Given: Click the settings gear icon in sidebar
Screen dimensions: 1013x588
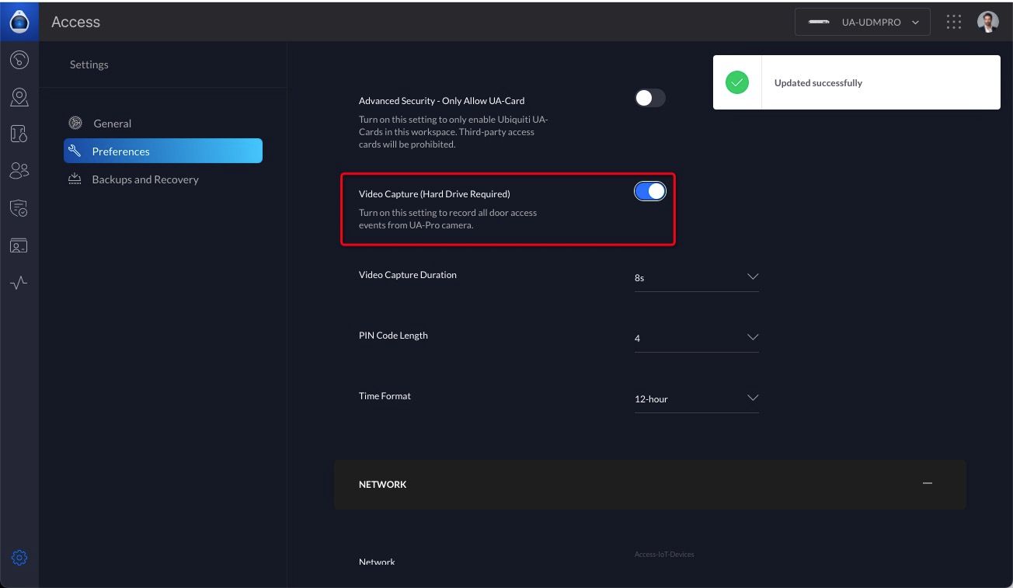Looking at the screenshot, I should click(x=19, y=558).
